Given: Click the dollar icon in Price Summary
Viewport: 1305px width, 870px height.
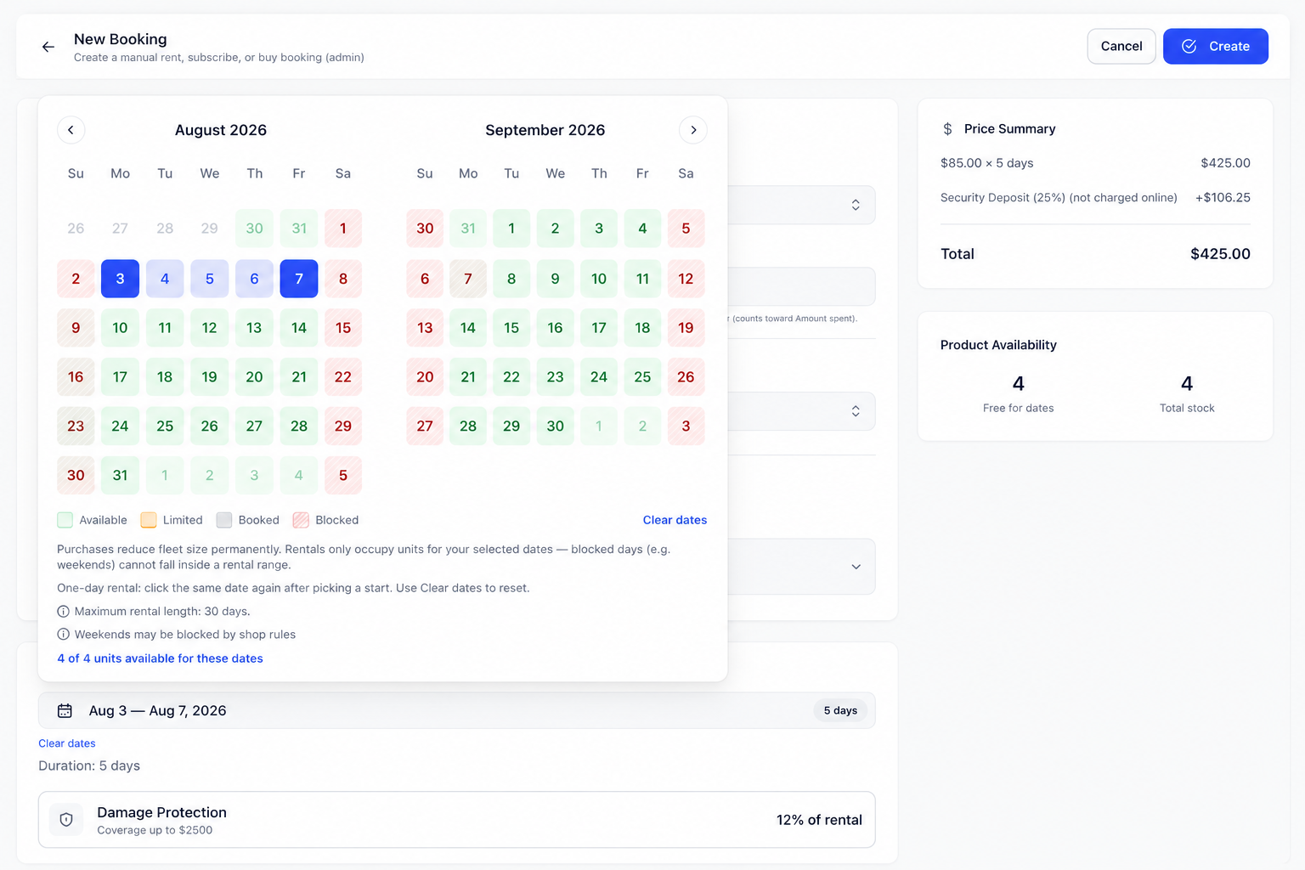Looking at the screenshot, I should (947, 129).
